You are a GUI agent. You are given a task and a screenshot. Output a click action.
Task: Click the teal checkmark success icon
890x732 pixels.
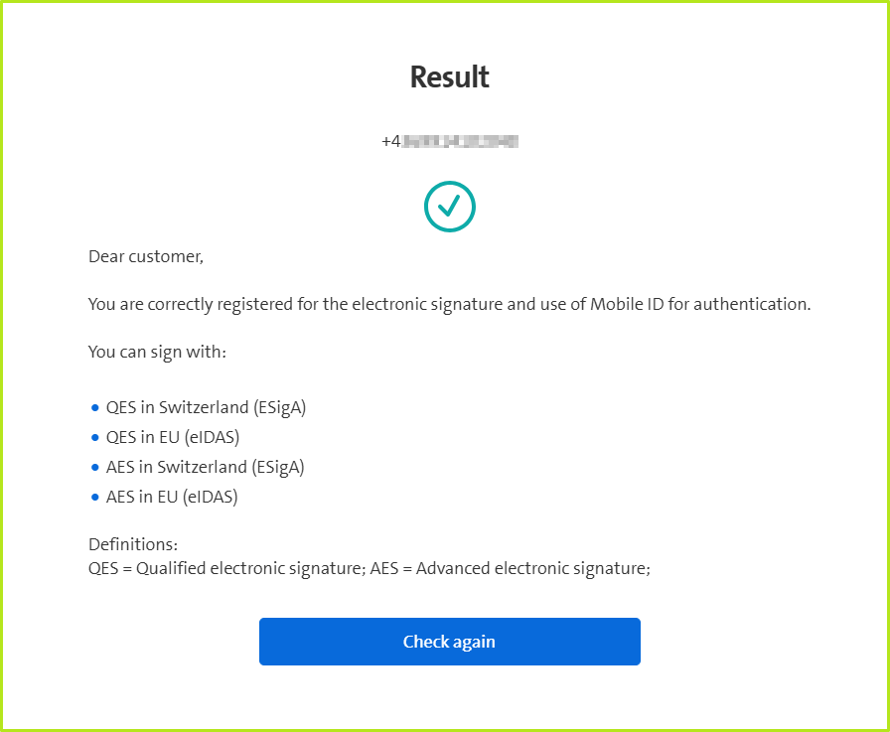point(450,207)
